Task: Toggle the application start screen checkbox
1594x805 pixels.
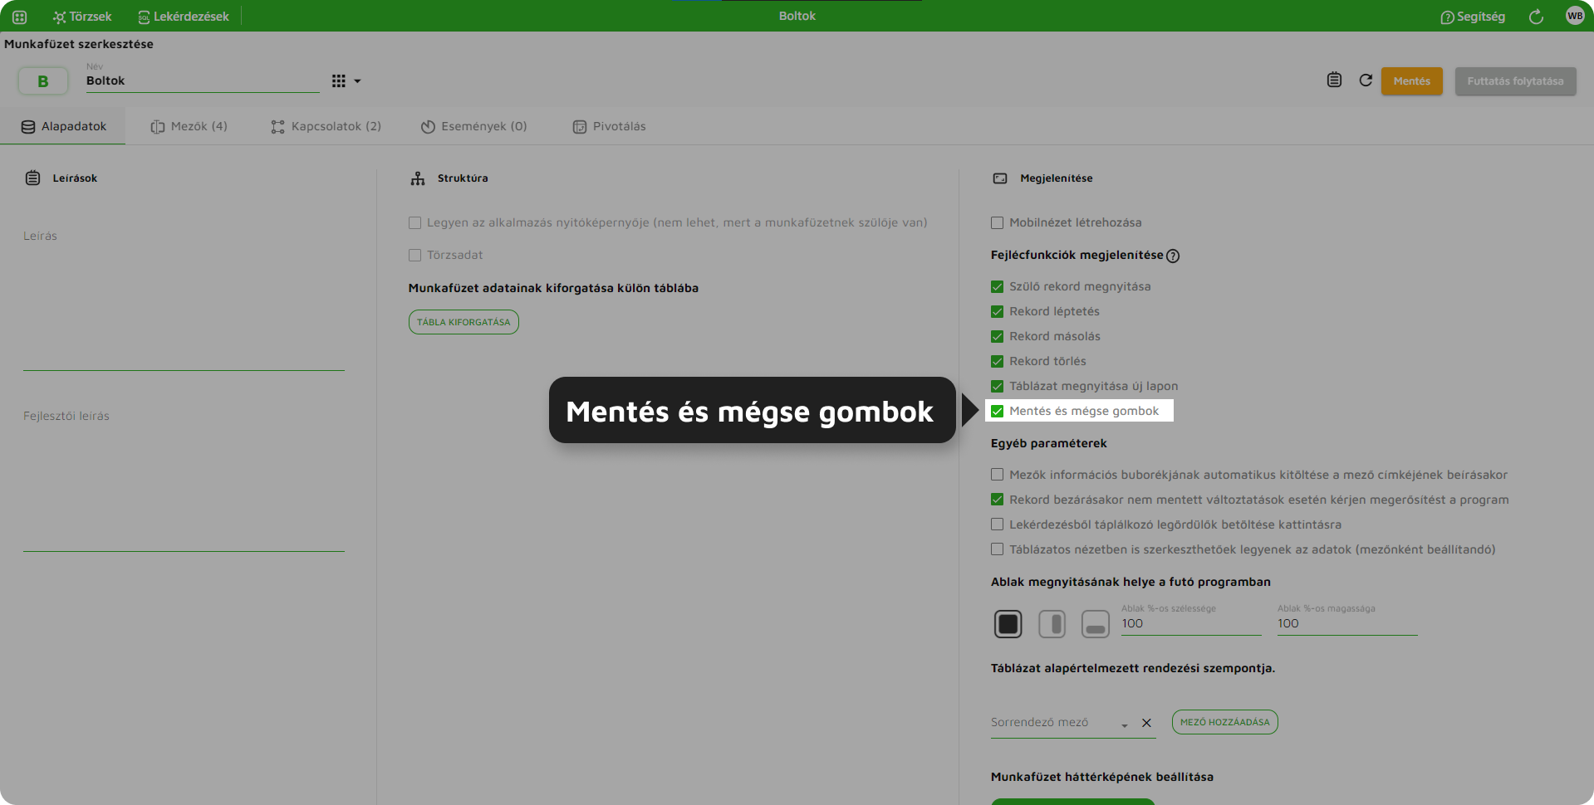Action: coord(414,222)
